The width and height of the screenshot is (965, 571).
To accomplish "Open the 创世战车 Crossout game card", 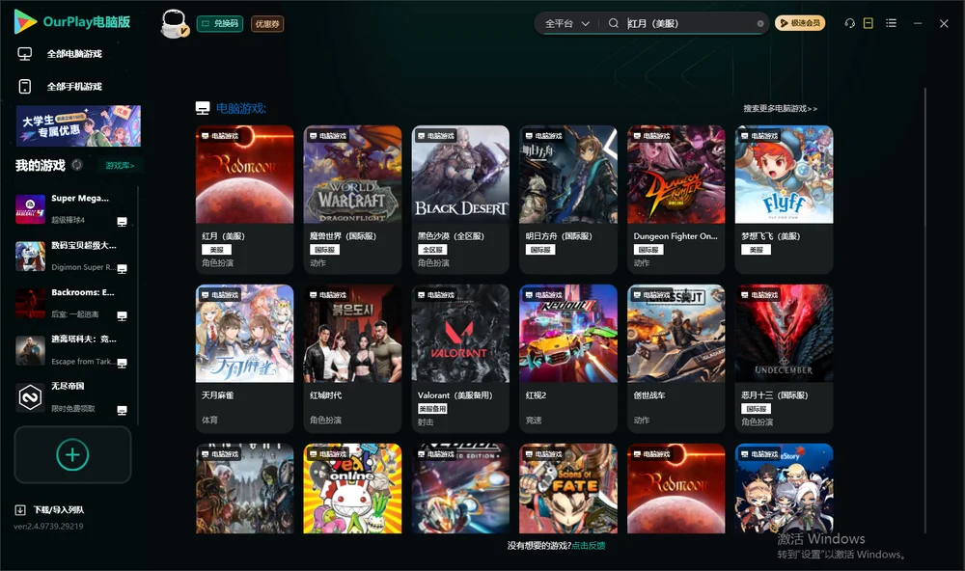I will click(x=676, y=358).
